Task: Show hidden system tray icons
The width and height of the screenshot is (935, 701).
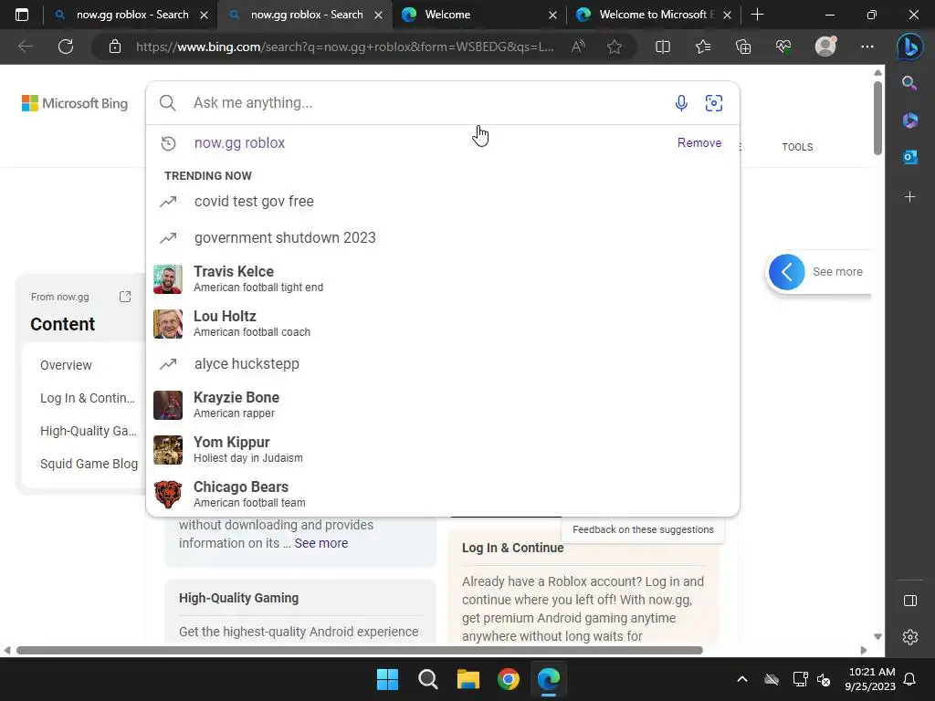Action: tap(742, 679)
